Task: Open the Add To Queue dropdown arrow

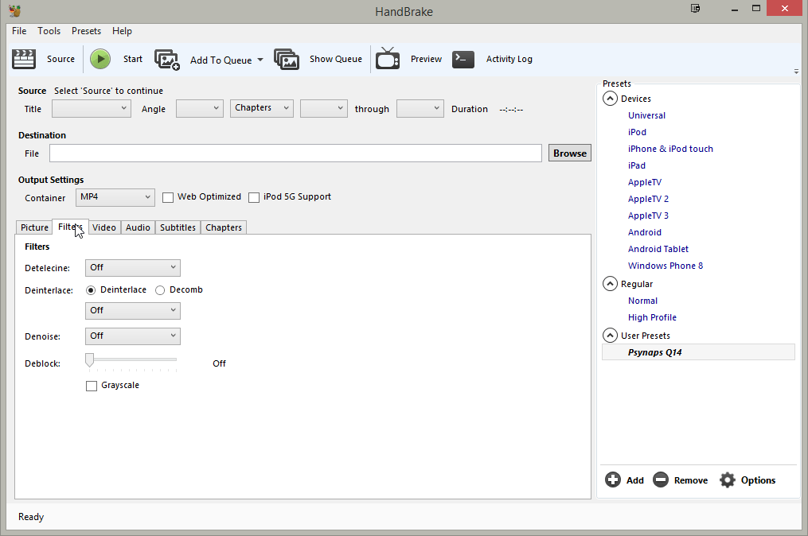Action: (260, 60)
